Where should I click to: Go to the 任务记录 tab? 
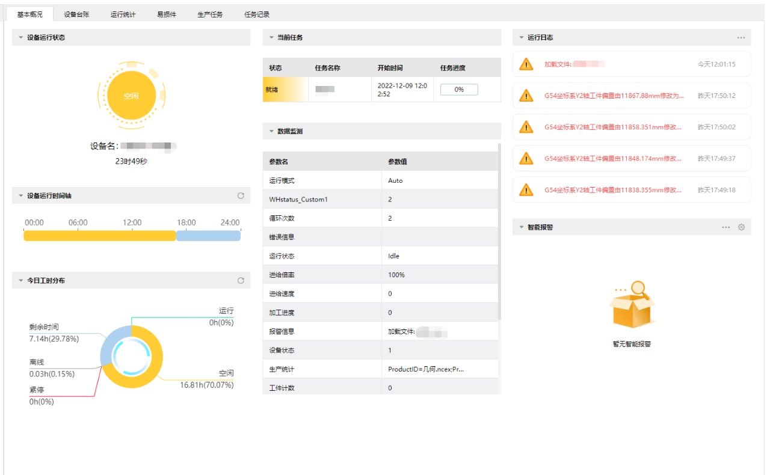click(257, 14)
